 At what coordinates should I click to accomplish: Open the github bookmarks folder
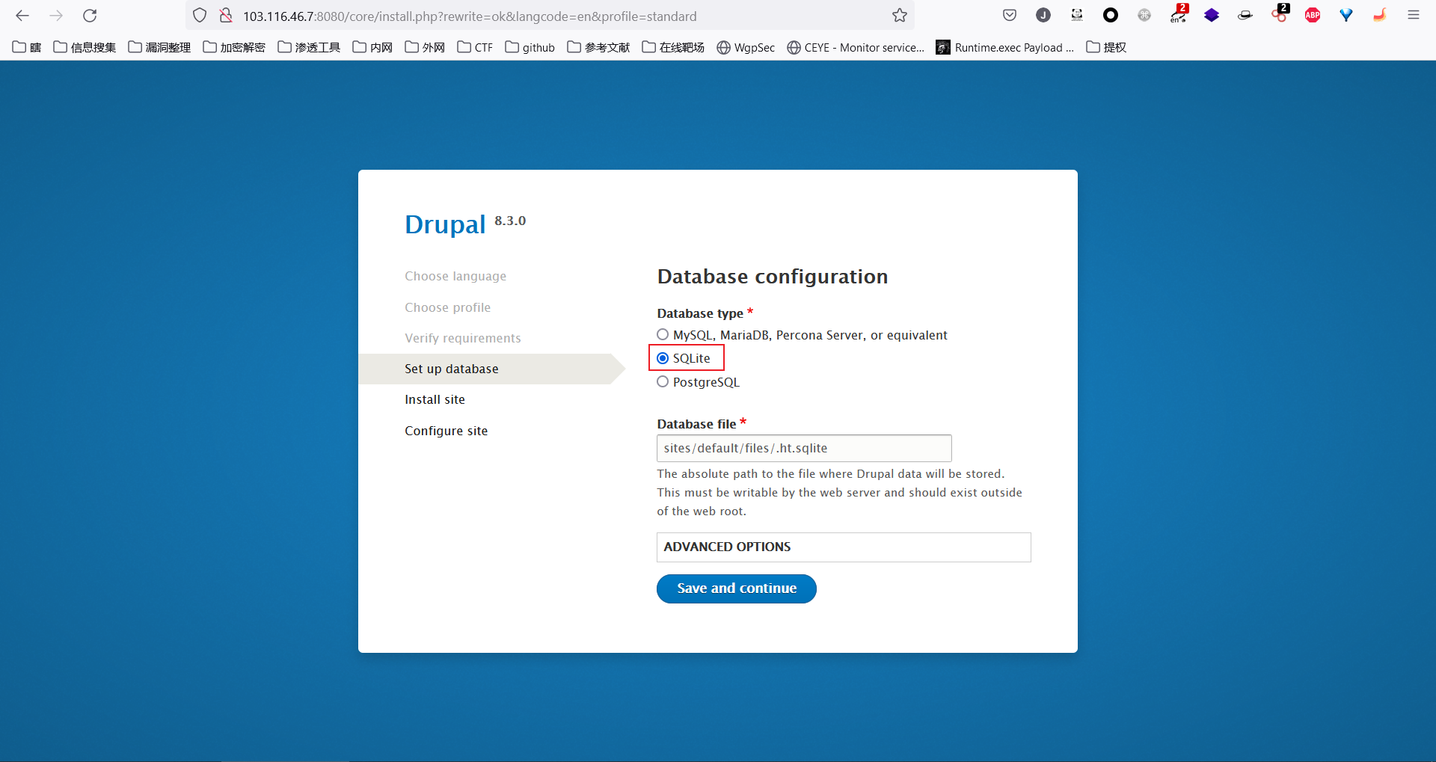click(530, 47)
